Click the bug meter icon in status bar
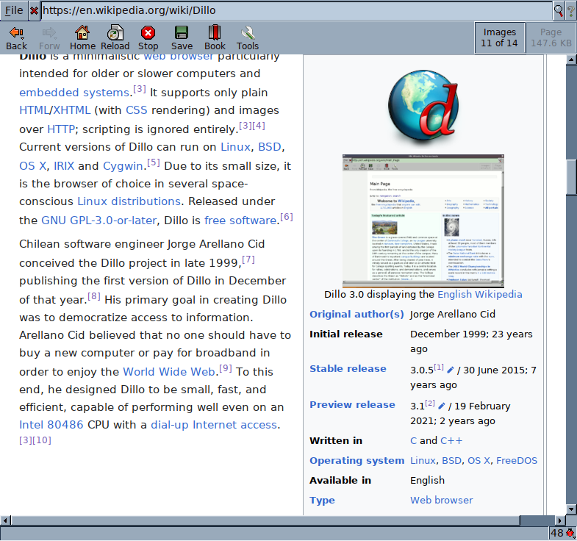This screenshot has width=577, height=541. [x=570, y=532]
